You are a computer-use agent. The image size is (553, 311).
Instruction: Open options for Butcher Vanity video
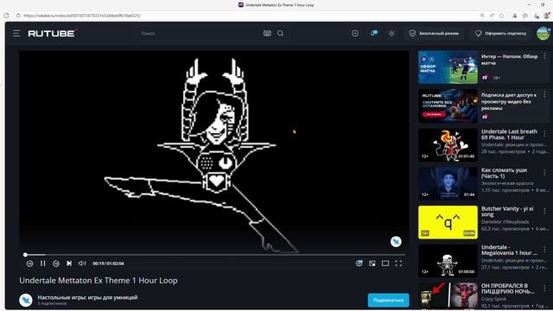click(x=544, y=211)
